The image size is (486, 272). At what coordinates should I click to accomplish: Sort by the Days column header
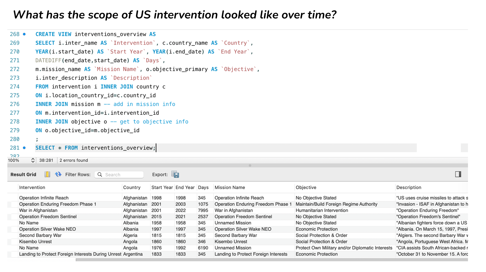[203, 187]
